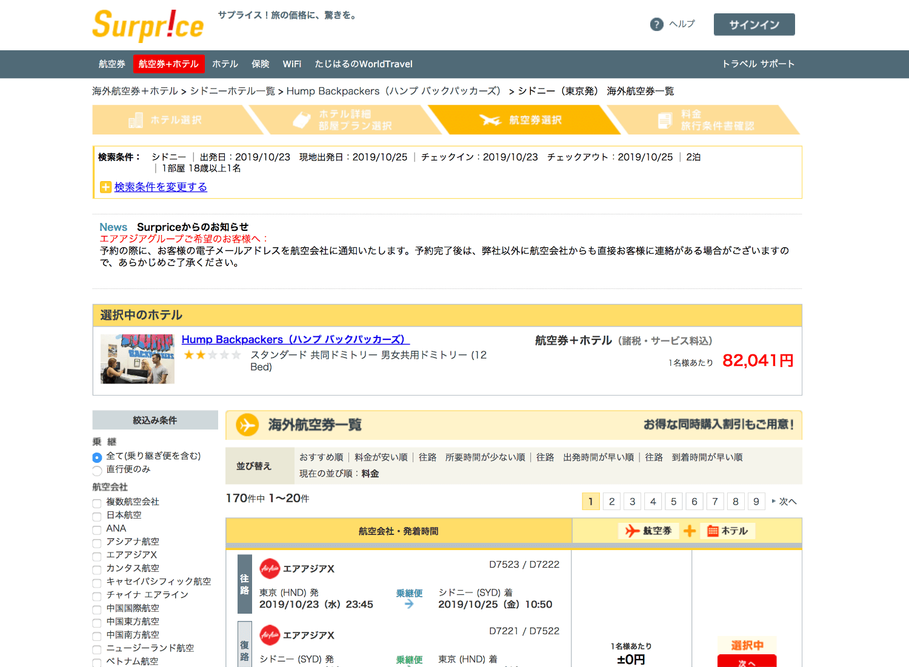This screenshot has height=667, width=909.
Task: Click シドニーホテル一覧 breadcrumb
Action: tap(232, 91)
